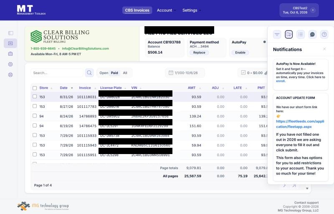Check the box for invoice 101117783
334x214 pixels.
pyautogui.click(x=35, y=106)
